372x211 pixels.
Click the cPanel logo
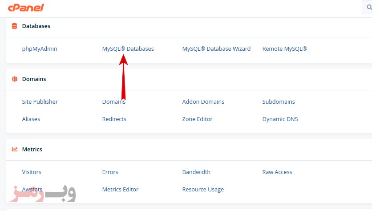[26, 8]
